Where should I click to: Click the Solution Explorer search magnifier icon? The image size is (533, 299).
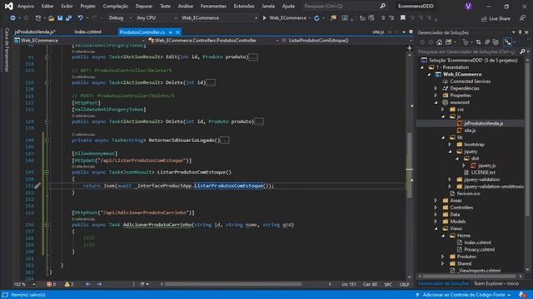522,51
